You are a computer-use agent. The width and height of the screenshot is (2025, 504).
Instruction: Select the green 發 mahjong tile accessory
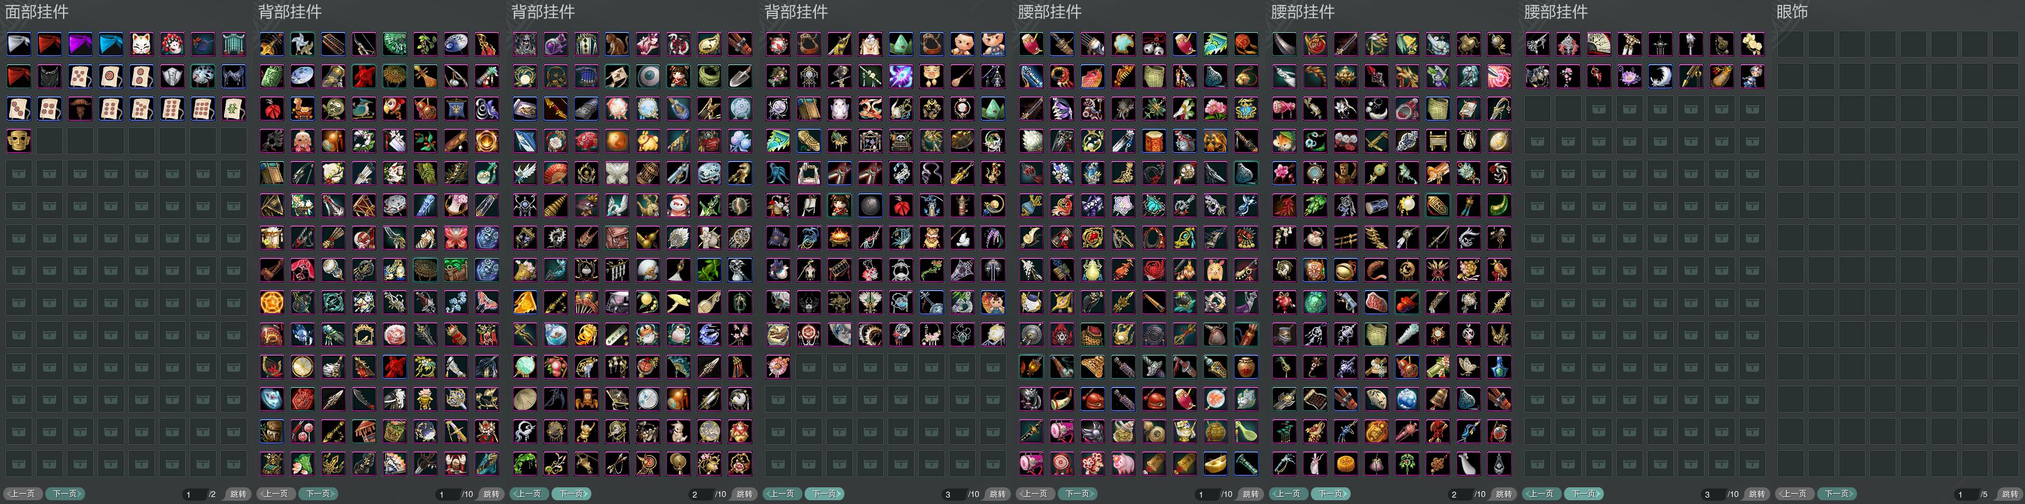click(234, 108)
